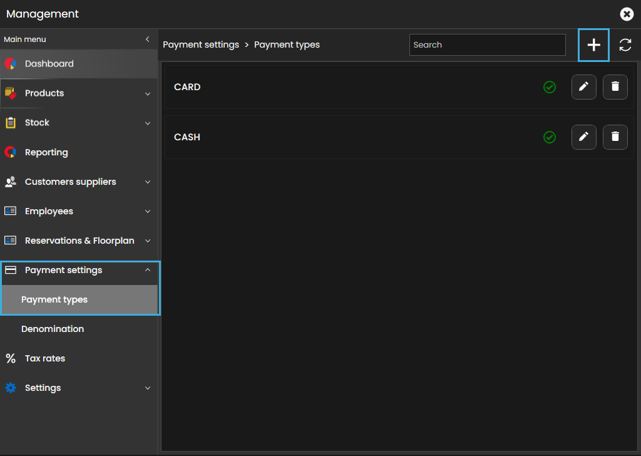Expand the Stock submenu chevron
This screenshot has width=641, height=456.
[x=148, y=123]
